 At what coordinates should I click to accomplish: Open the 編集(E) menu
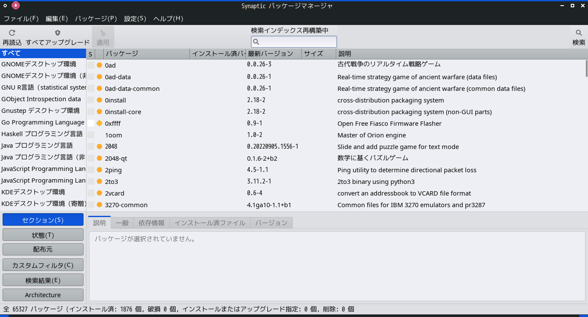pos(57,19)
